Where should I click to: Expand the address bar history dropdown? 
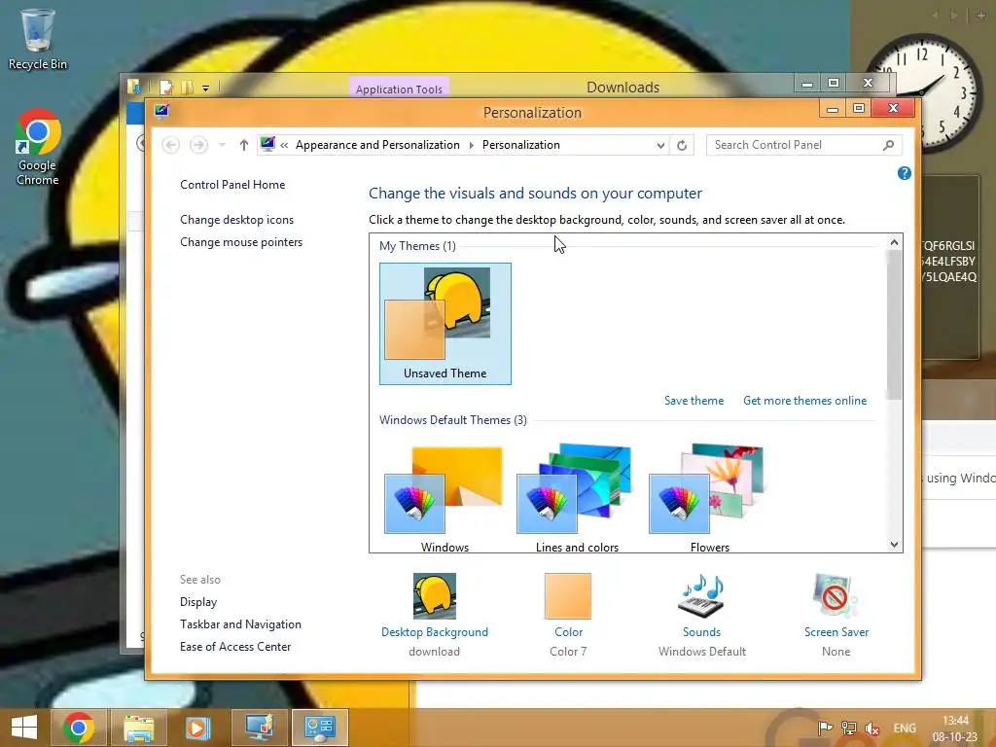[660, 146]
